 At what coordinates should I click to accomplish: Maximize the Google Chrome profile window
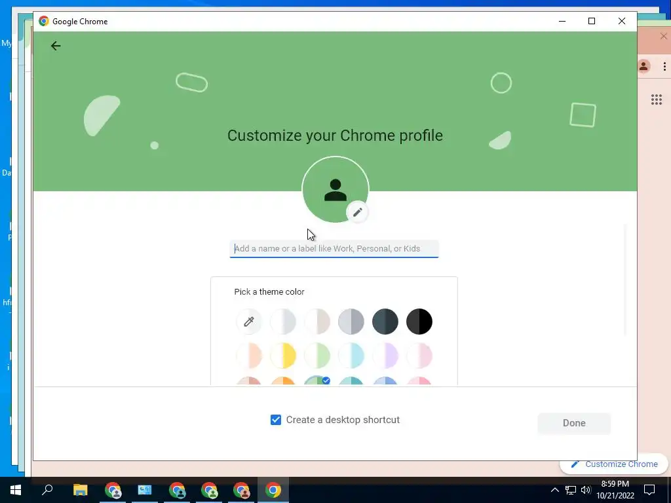coord(592,21)
